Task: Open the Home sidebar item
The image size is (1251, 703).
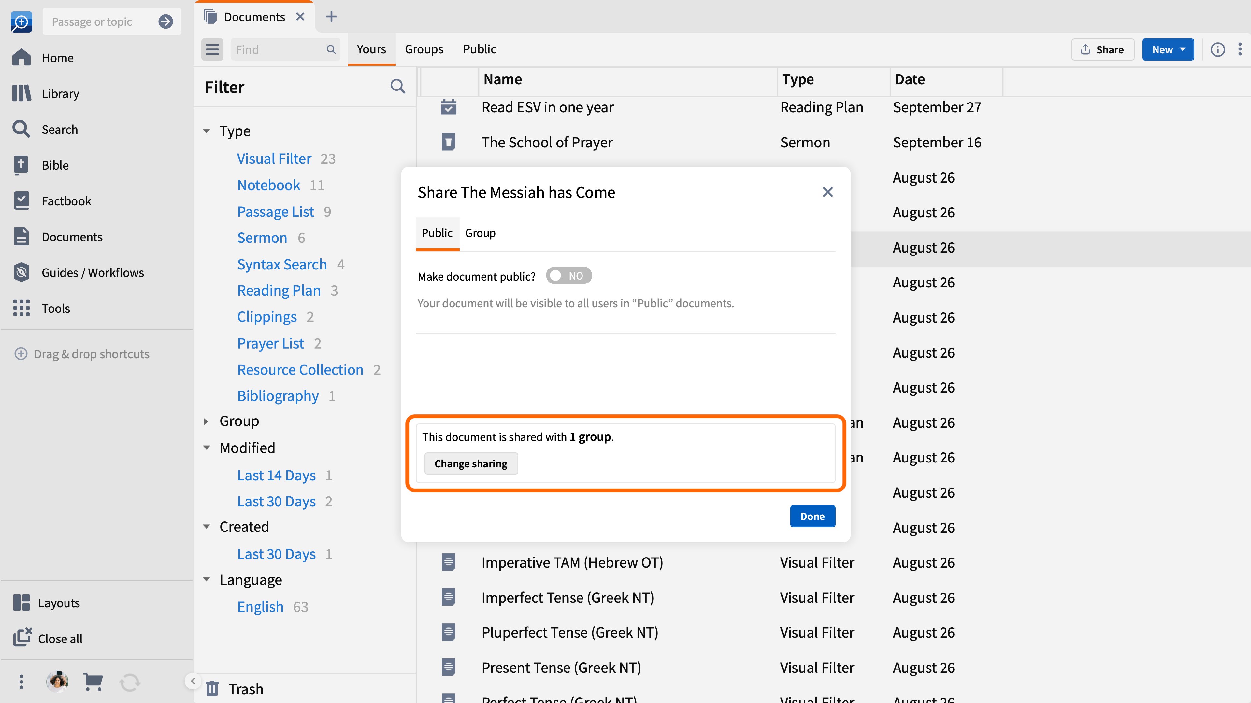Action: pyautogui.click(x=44, y=58)
